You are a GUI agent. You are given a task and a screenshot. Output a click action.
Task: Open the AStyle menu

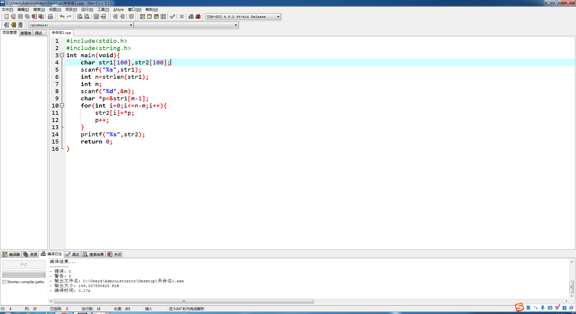pyautogui.click(x=118, y=10)
